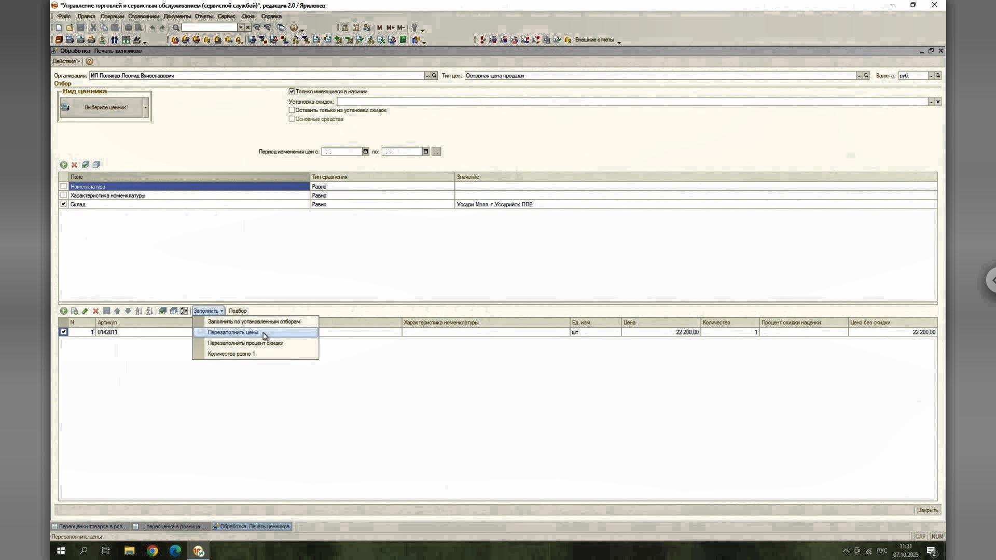The width and height of the screenshot is (996, 560).
Task: Invert goods row checkmarks icon
Action: pyautogui.click(x=184, y=311)
